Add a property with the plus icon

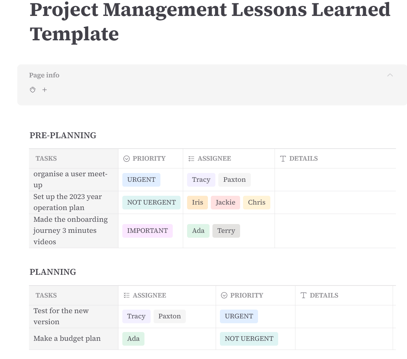(x=45, y=90)
